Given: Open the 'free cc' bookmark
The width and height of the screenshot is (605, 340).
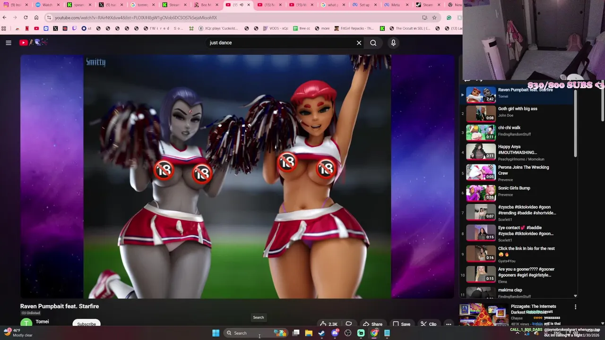Looking at the screenshot, I should point(302,28).
